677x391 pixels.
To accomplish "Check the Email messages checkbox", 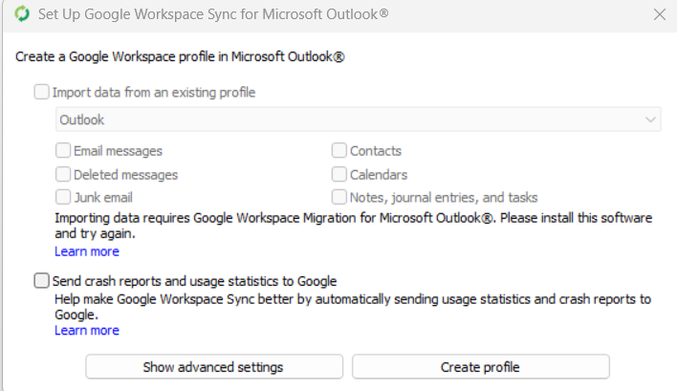I will [x=63, y=151].
